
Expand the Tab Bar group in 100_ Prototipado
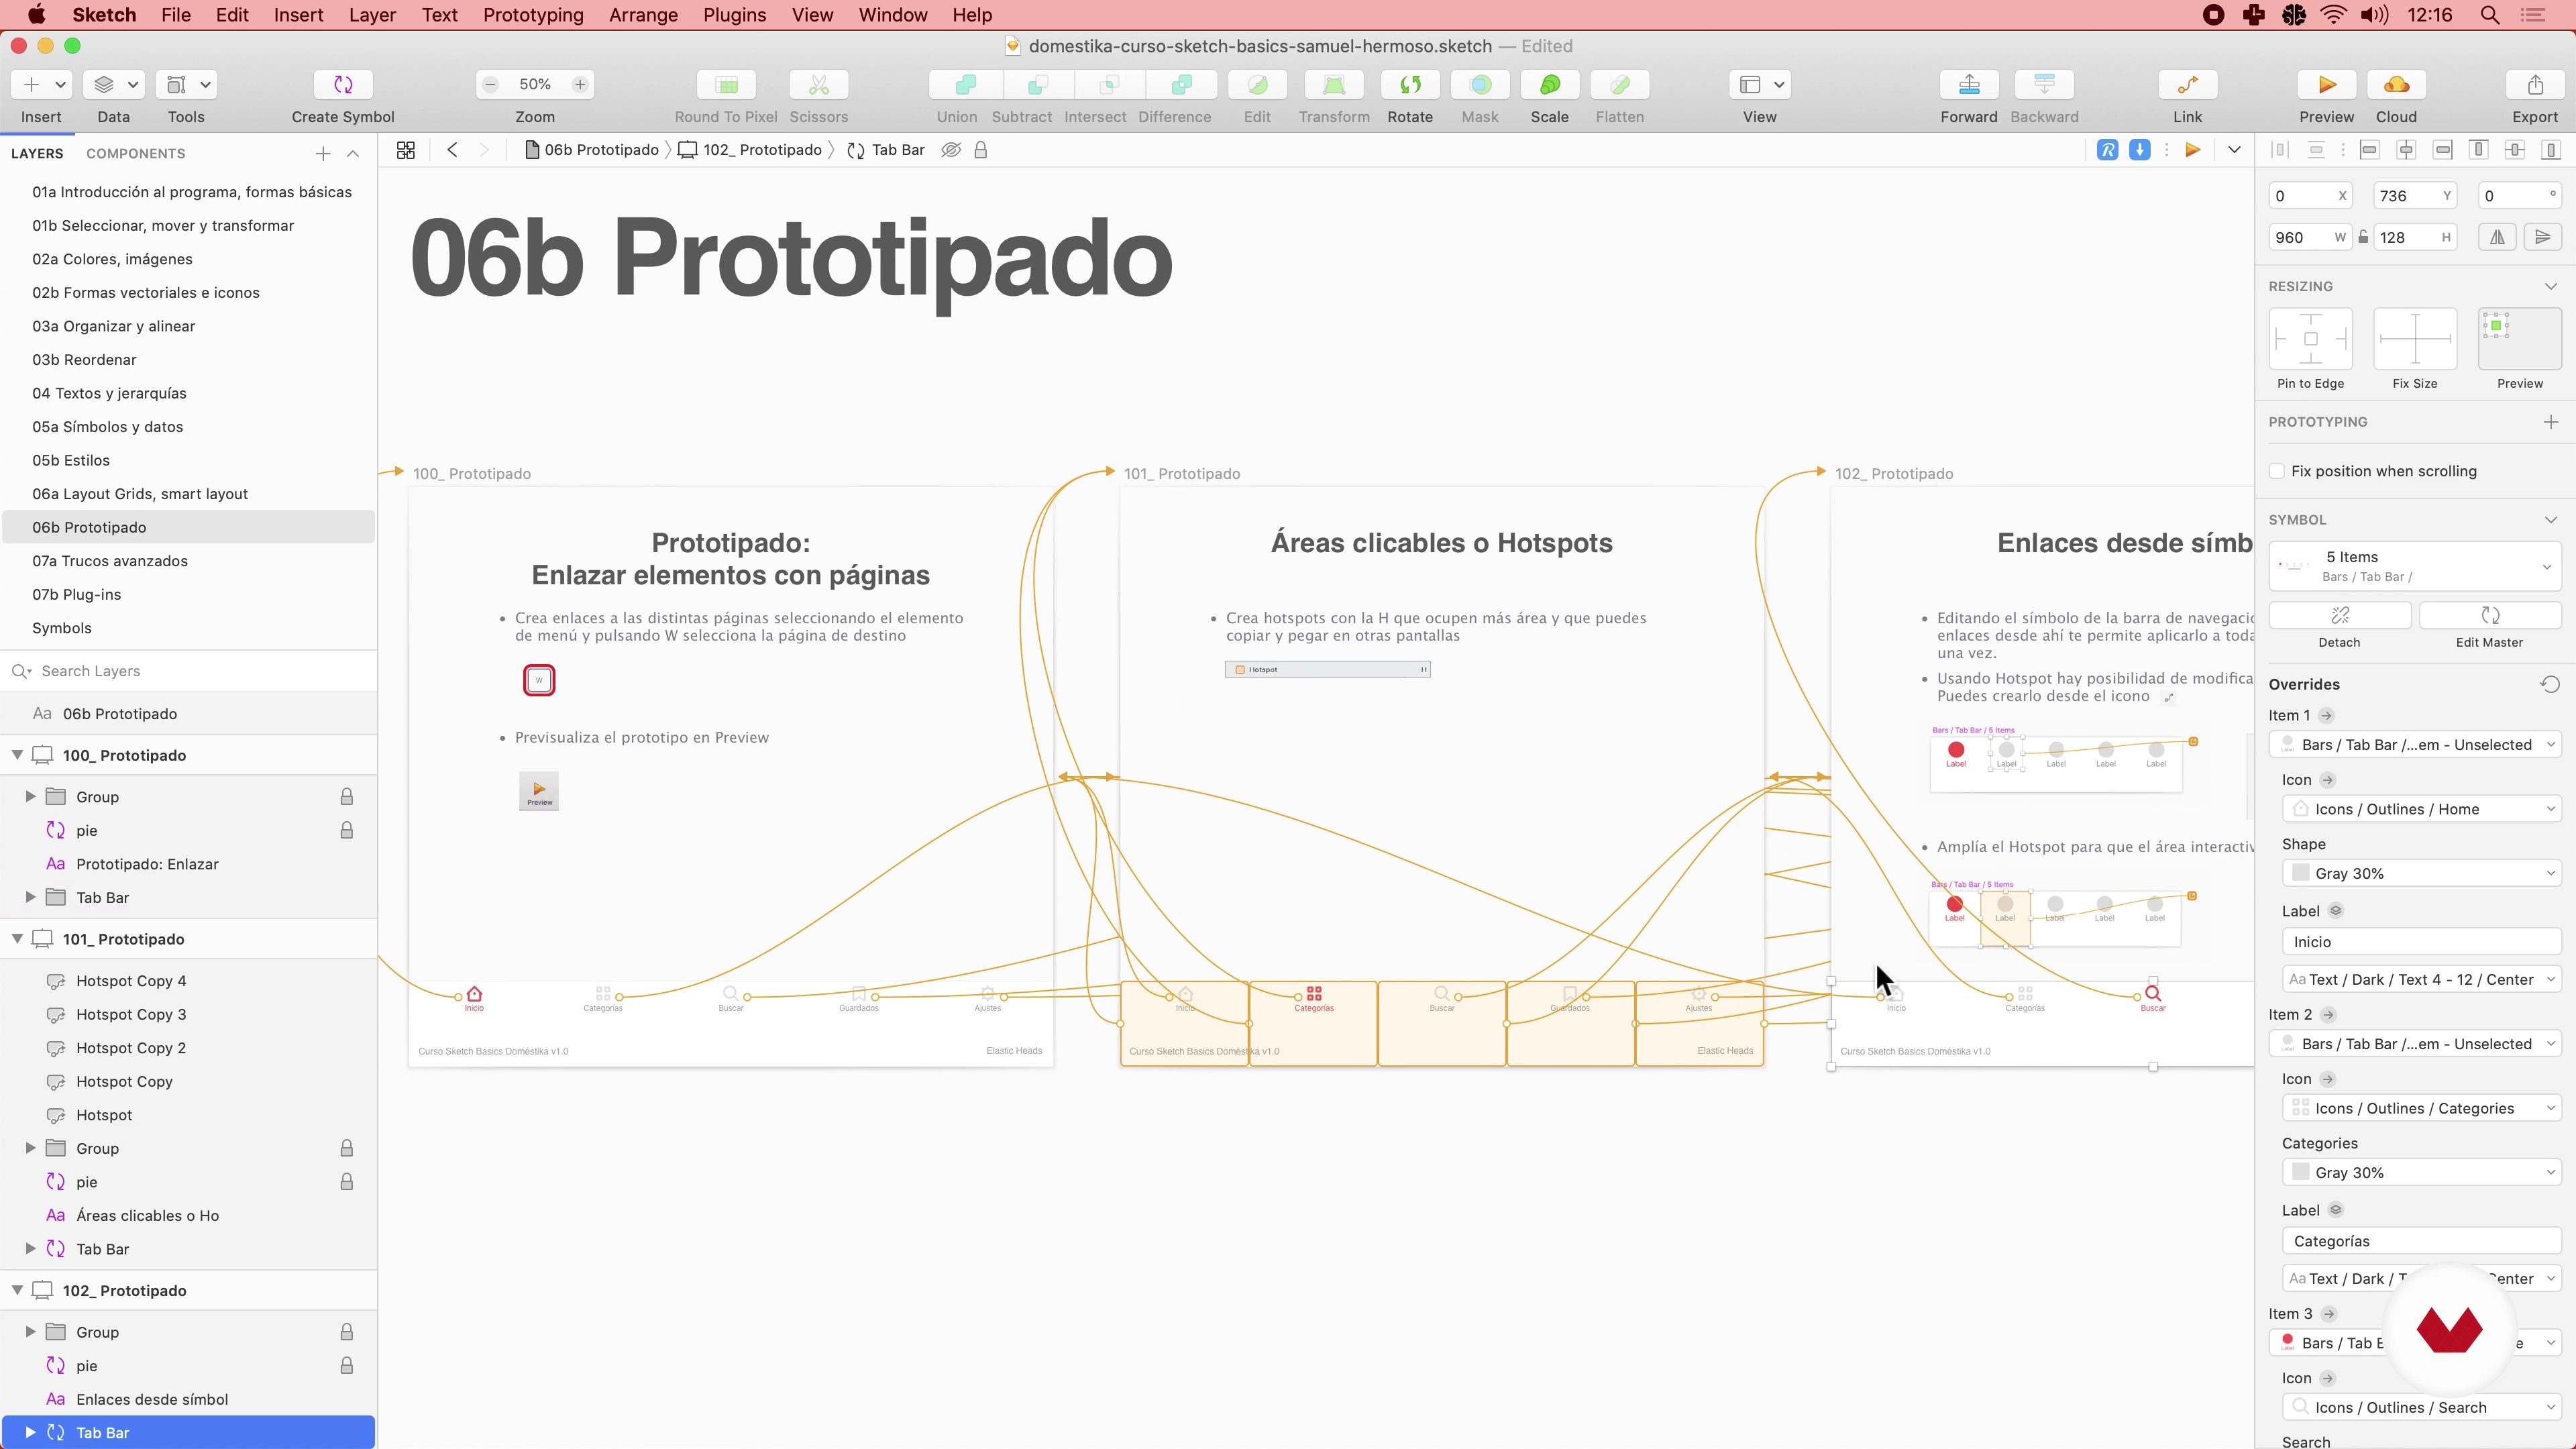30,898
